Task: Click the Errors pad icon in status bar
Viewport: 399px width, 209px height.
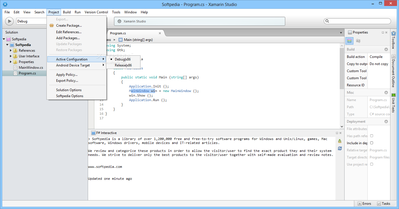Action: click(x=360, y=204)
